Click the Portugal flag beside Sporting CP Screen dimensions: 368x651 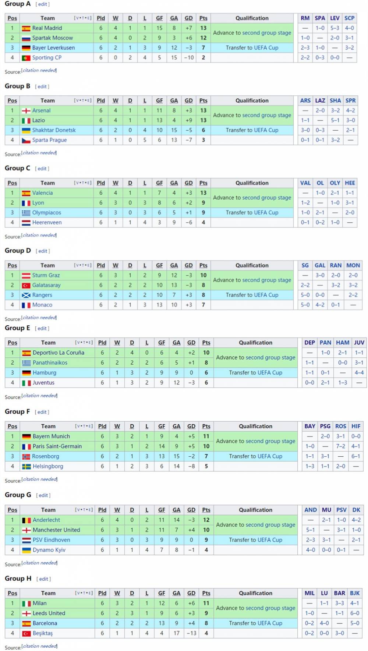click(x=26, y=58)
